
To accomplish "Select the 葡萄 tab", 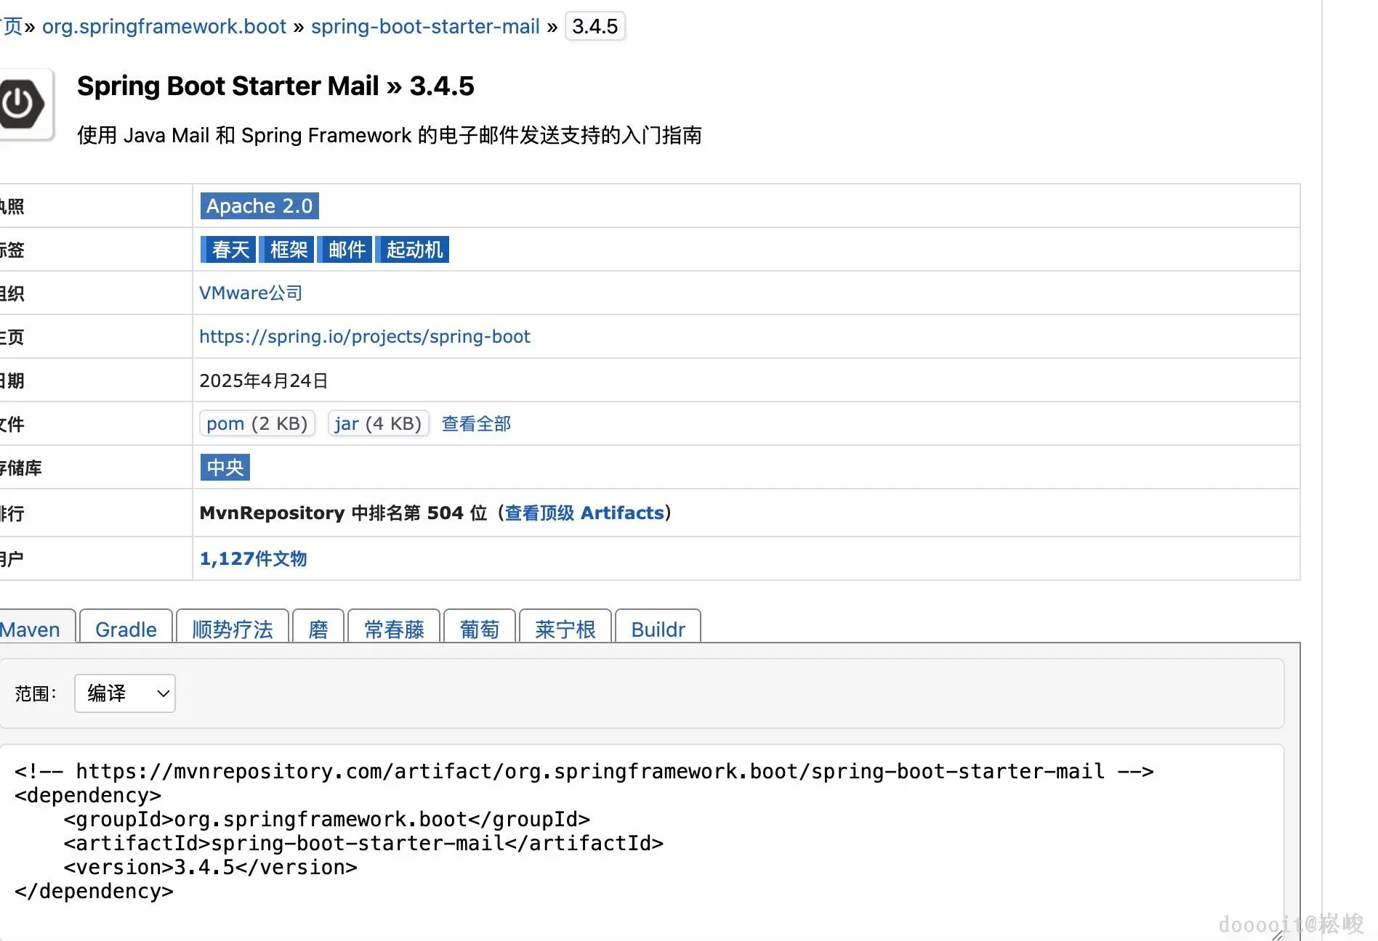I will [x=480, y=629].
